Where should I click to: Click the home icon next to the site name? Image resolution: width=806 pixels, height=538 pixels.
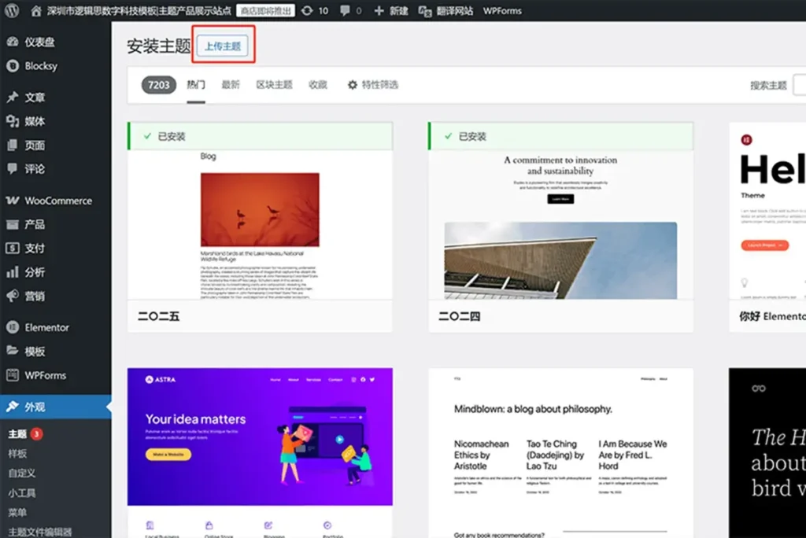coord(35,10)
